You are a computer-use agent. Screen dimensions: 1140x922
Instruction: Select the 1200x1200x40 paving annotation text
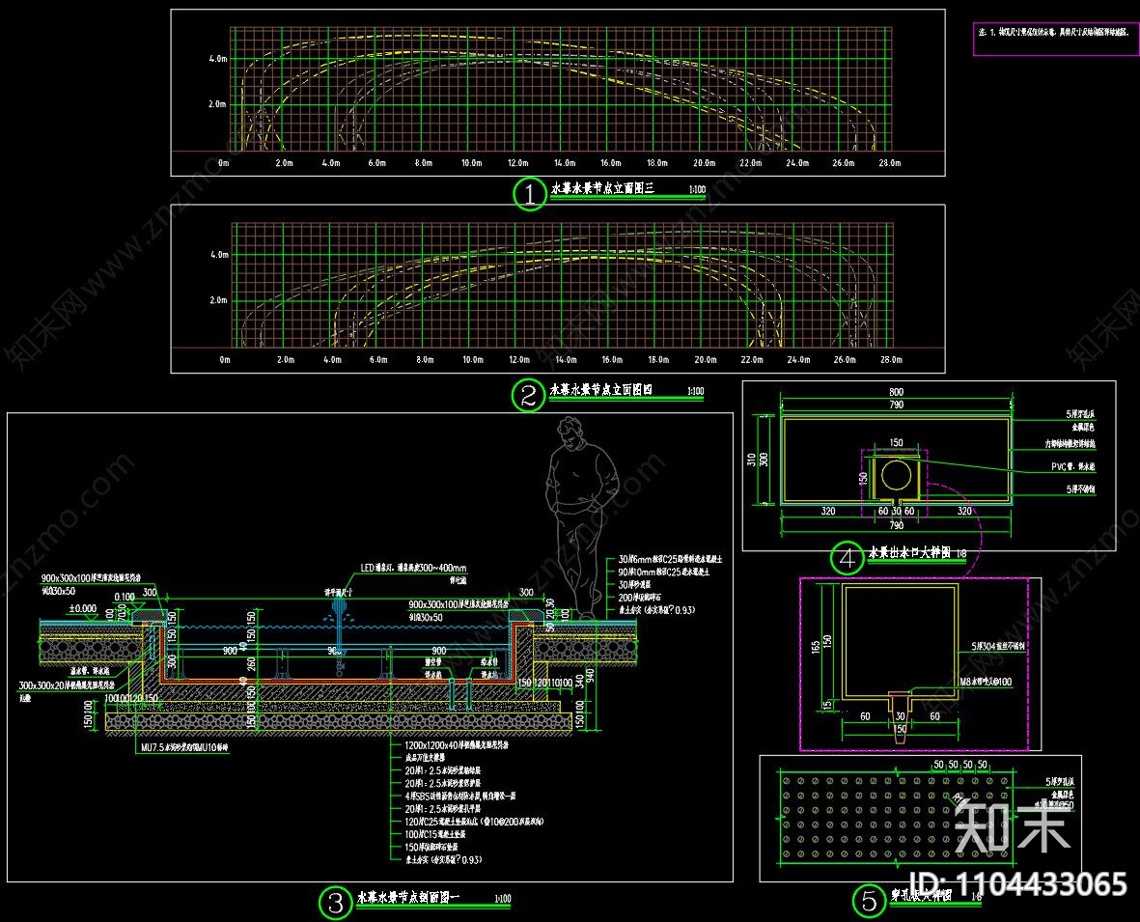coord(460,746)
